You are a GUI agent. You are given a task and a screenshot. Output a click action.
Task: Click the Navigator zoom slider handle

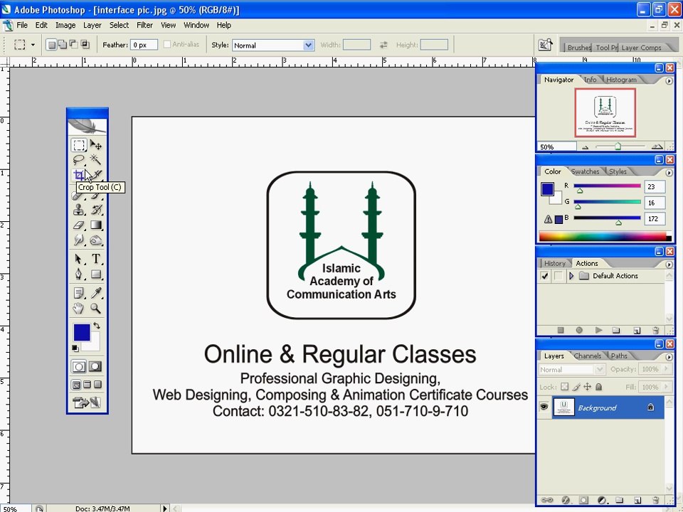pos(618,146)
